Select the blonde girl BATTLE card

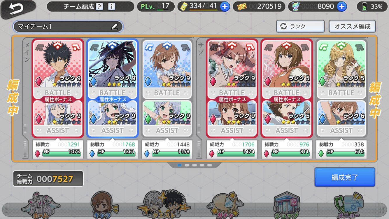click(x=341, y=69)
